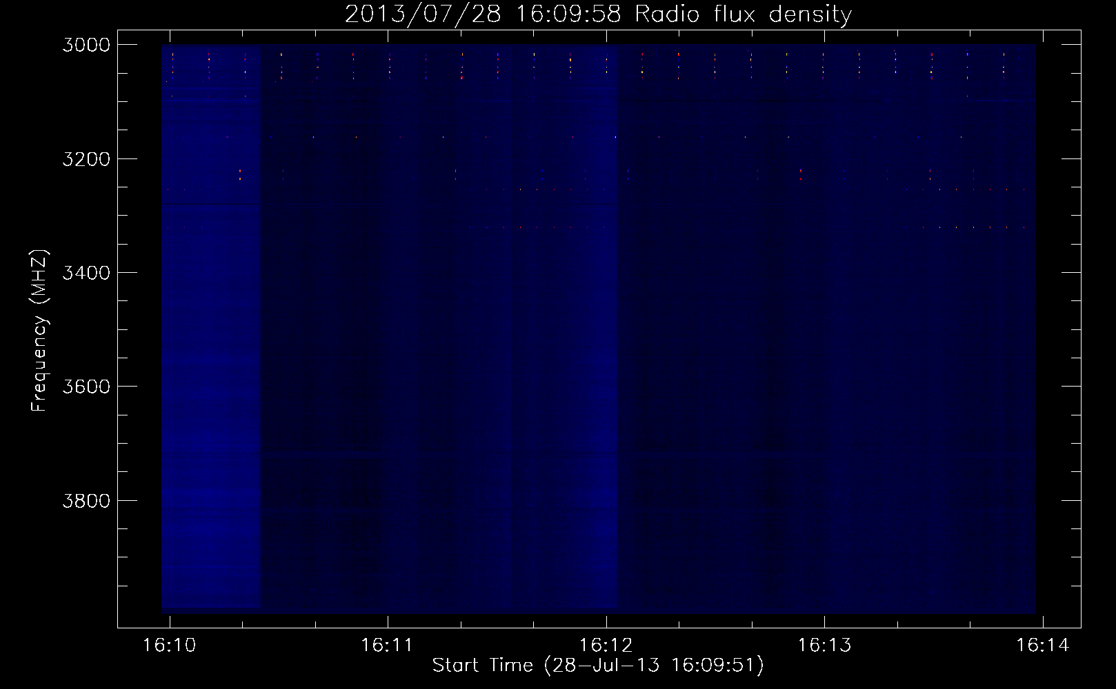
Task: Click the 'Start Time (28-Jul-13 16:09:51)' label
Action: tap(598, 666)
